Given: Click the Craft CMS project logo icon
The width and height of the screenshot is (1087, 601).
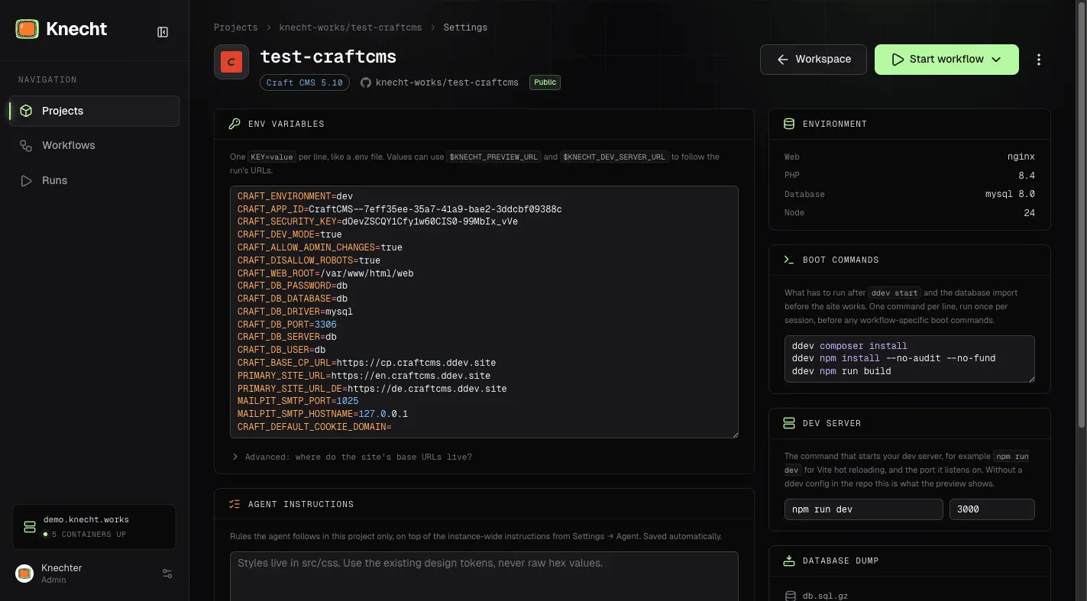Looking at the screenshot, I should (x=231, y=62).
